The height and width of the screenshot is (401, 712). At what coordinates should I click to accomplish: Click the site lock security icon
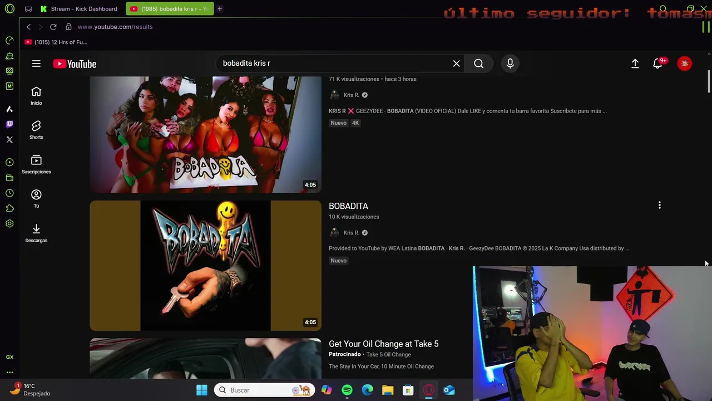click(68, 27)
